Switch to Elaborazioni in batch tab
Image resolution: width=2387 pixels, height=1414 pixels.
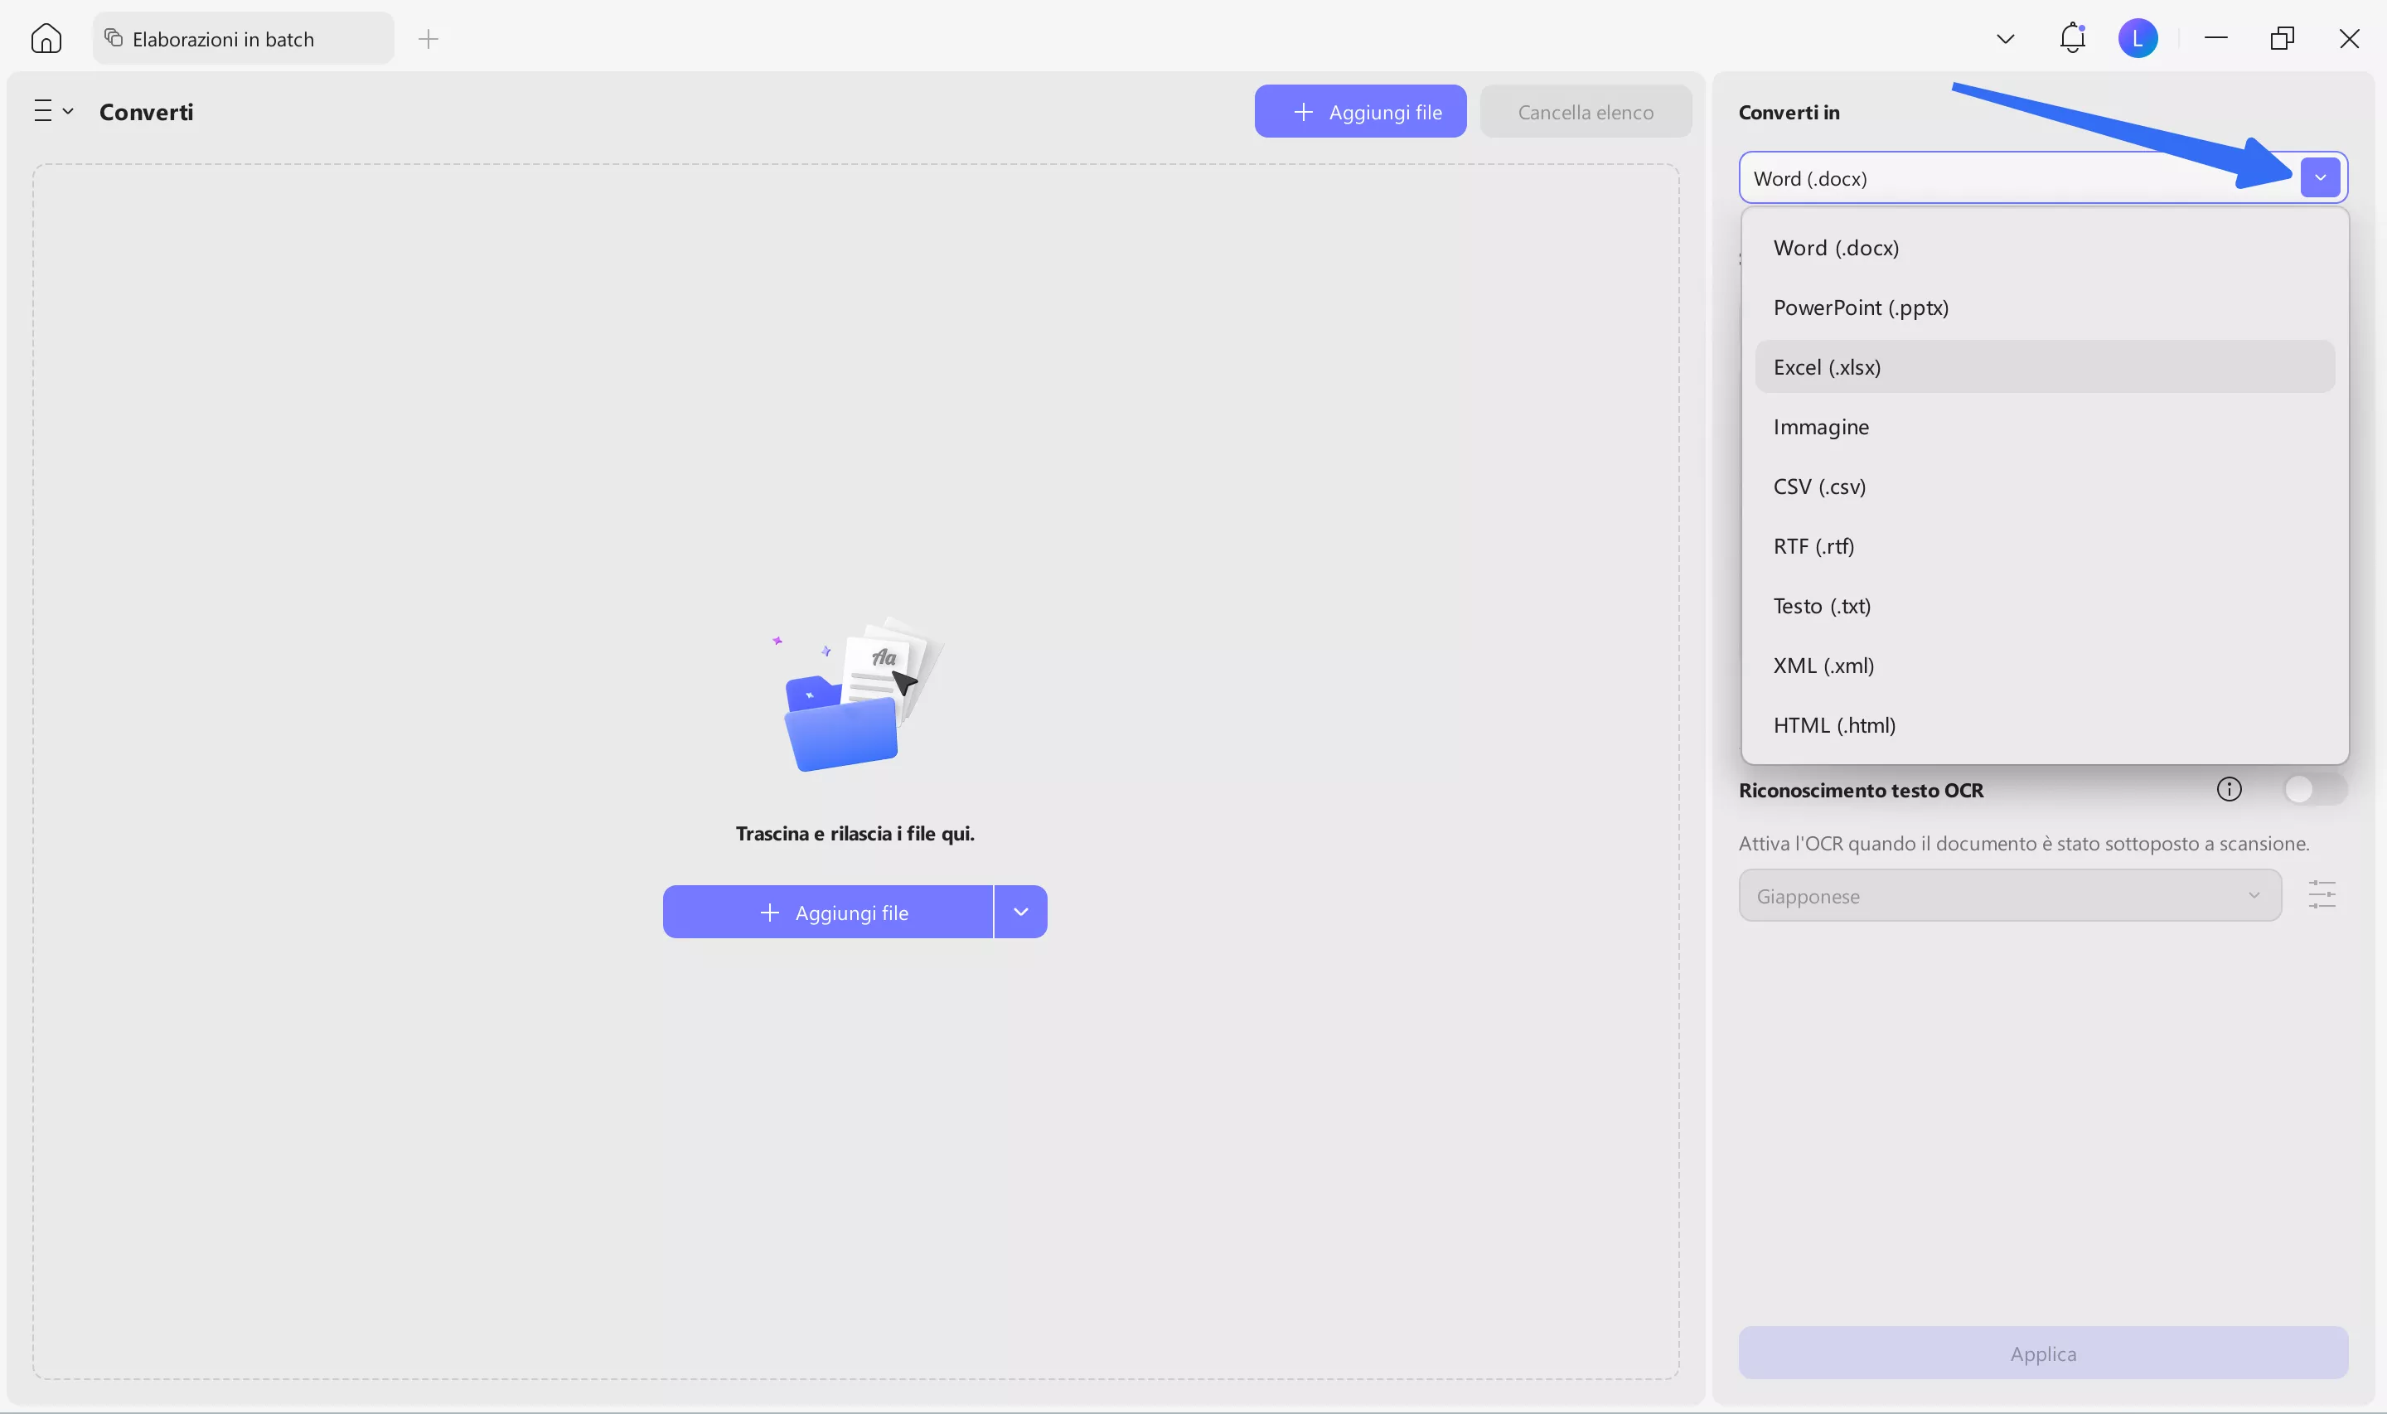coord(224,39)
